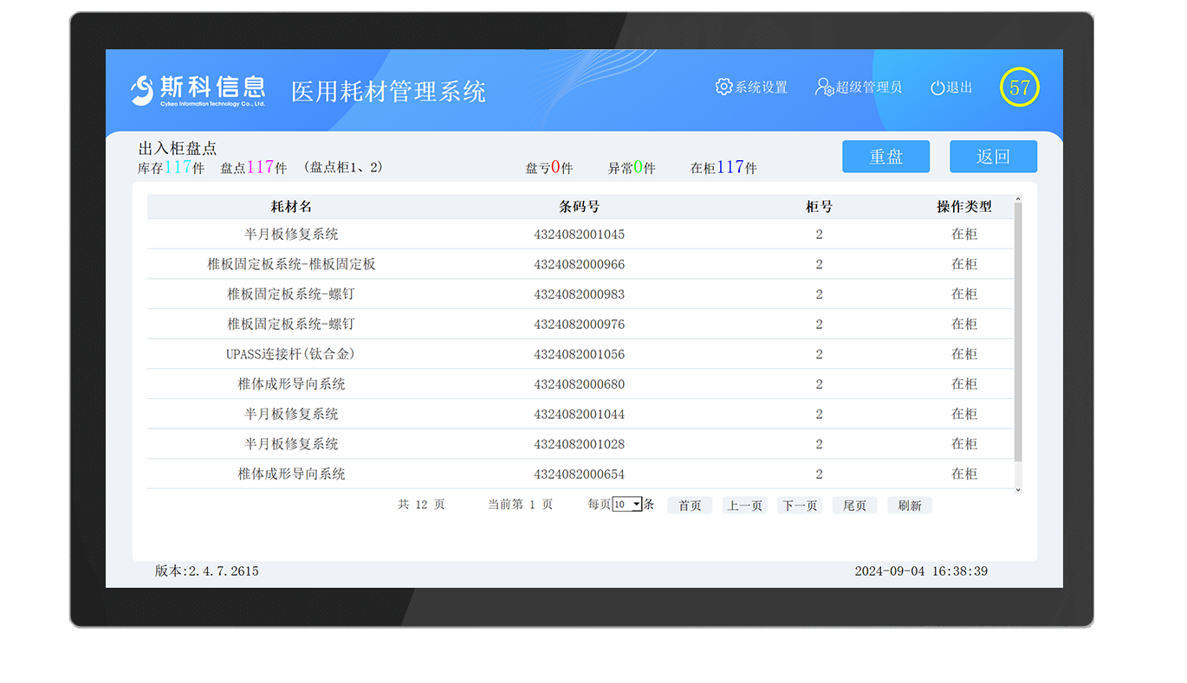Viewport: 1187px width, 683px height.
Task: Click 刷新 to refresh the list
Action: coord(909,505)
